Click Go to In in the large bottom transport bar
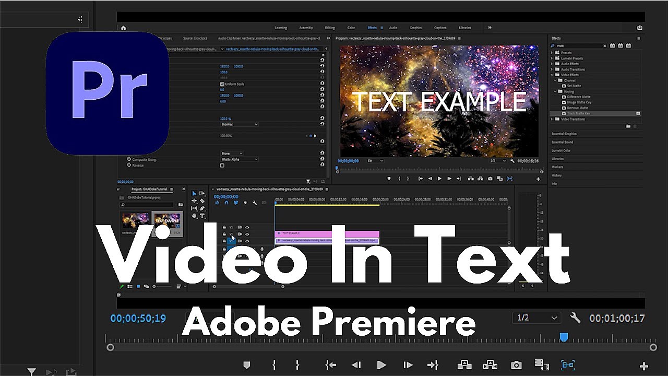Screen dimensions: 668x376 pyautogui.click(x=331, y=365)
